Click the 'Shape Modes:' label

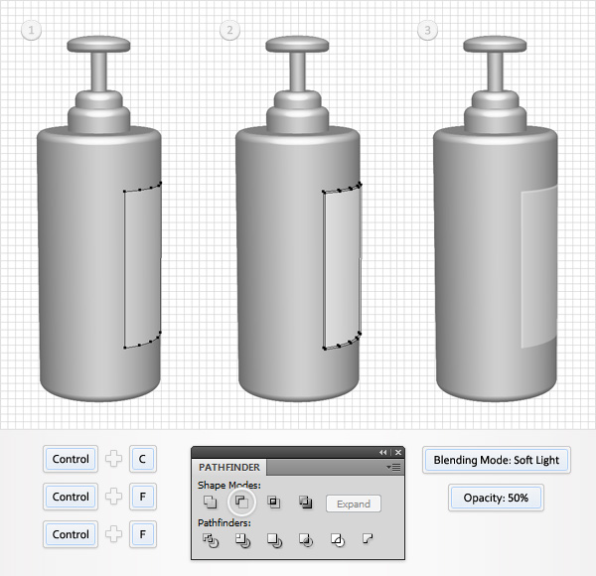(x=228, y=486)
